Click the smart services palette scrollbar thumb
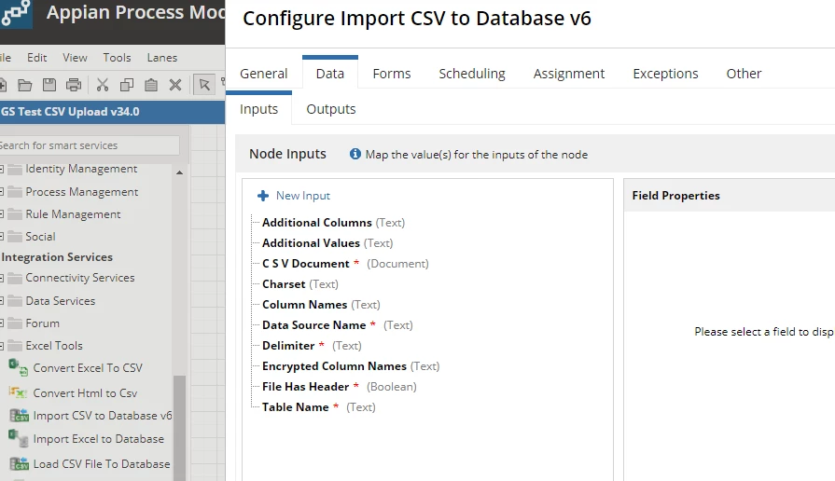835x481 pixels. click(179, 426)
